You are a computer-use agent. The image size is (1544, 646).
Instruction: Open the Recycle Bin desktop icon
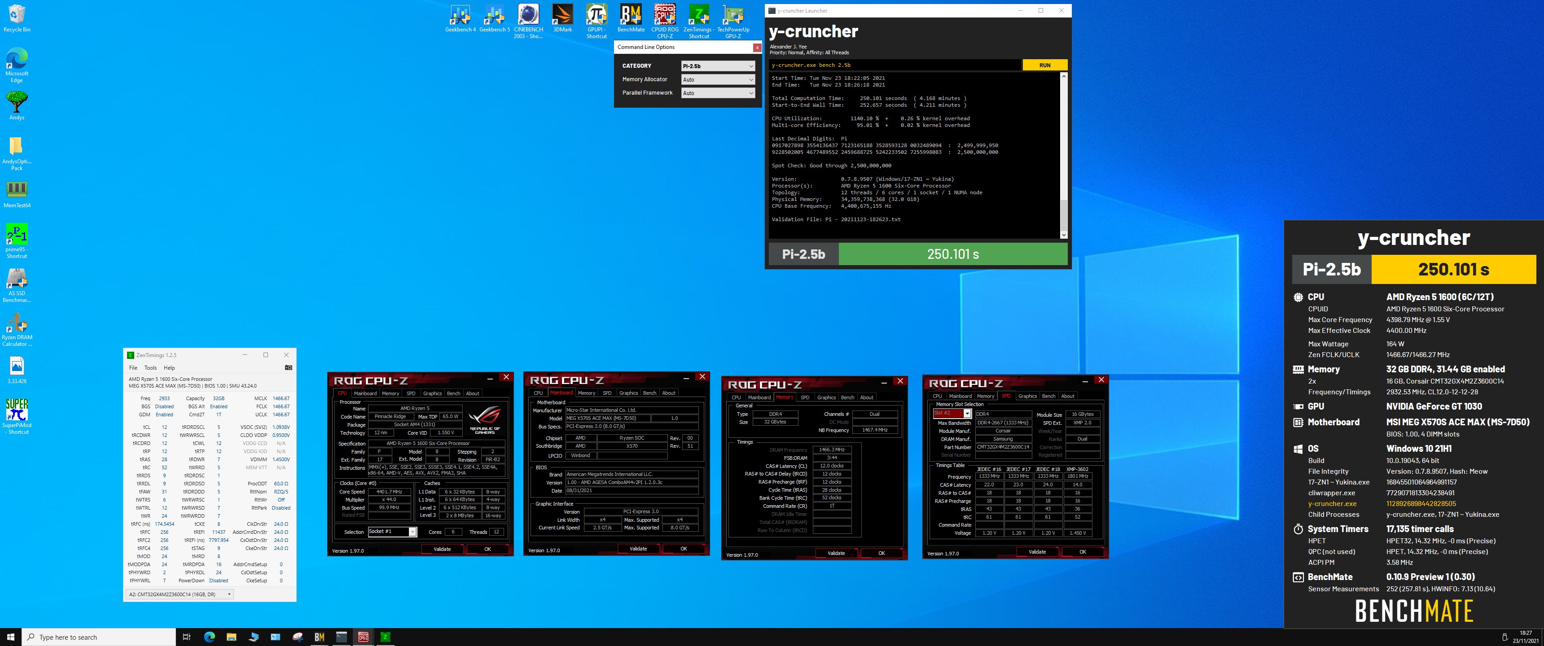pyautogui.click(x=17, y=18)
